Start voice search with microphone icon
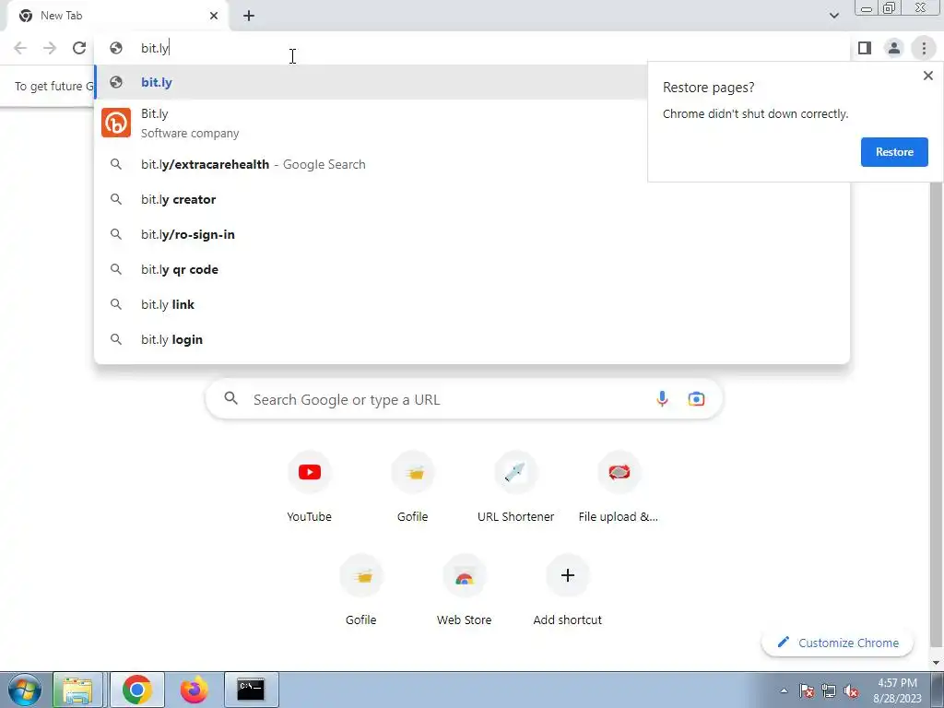This screenshot has width=944, height=708. [662, 398]
